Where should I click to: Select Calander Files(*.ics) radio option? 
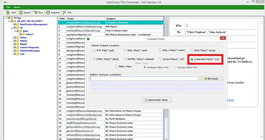coord(192,59)
